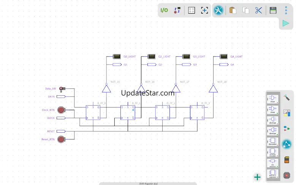This screenshot has height=185, width=296.
Task: Select the NOT_17 inverter gate
Action: click(176, 88)
